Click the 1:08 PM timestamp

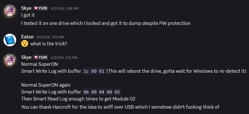64,9
